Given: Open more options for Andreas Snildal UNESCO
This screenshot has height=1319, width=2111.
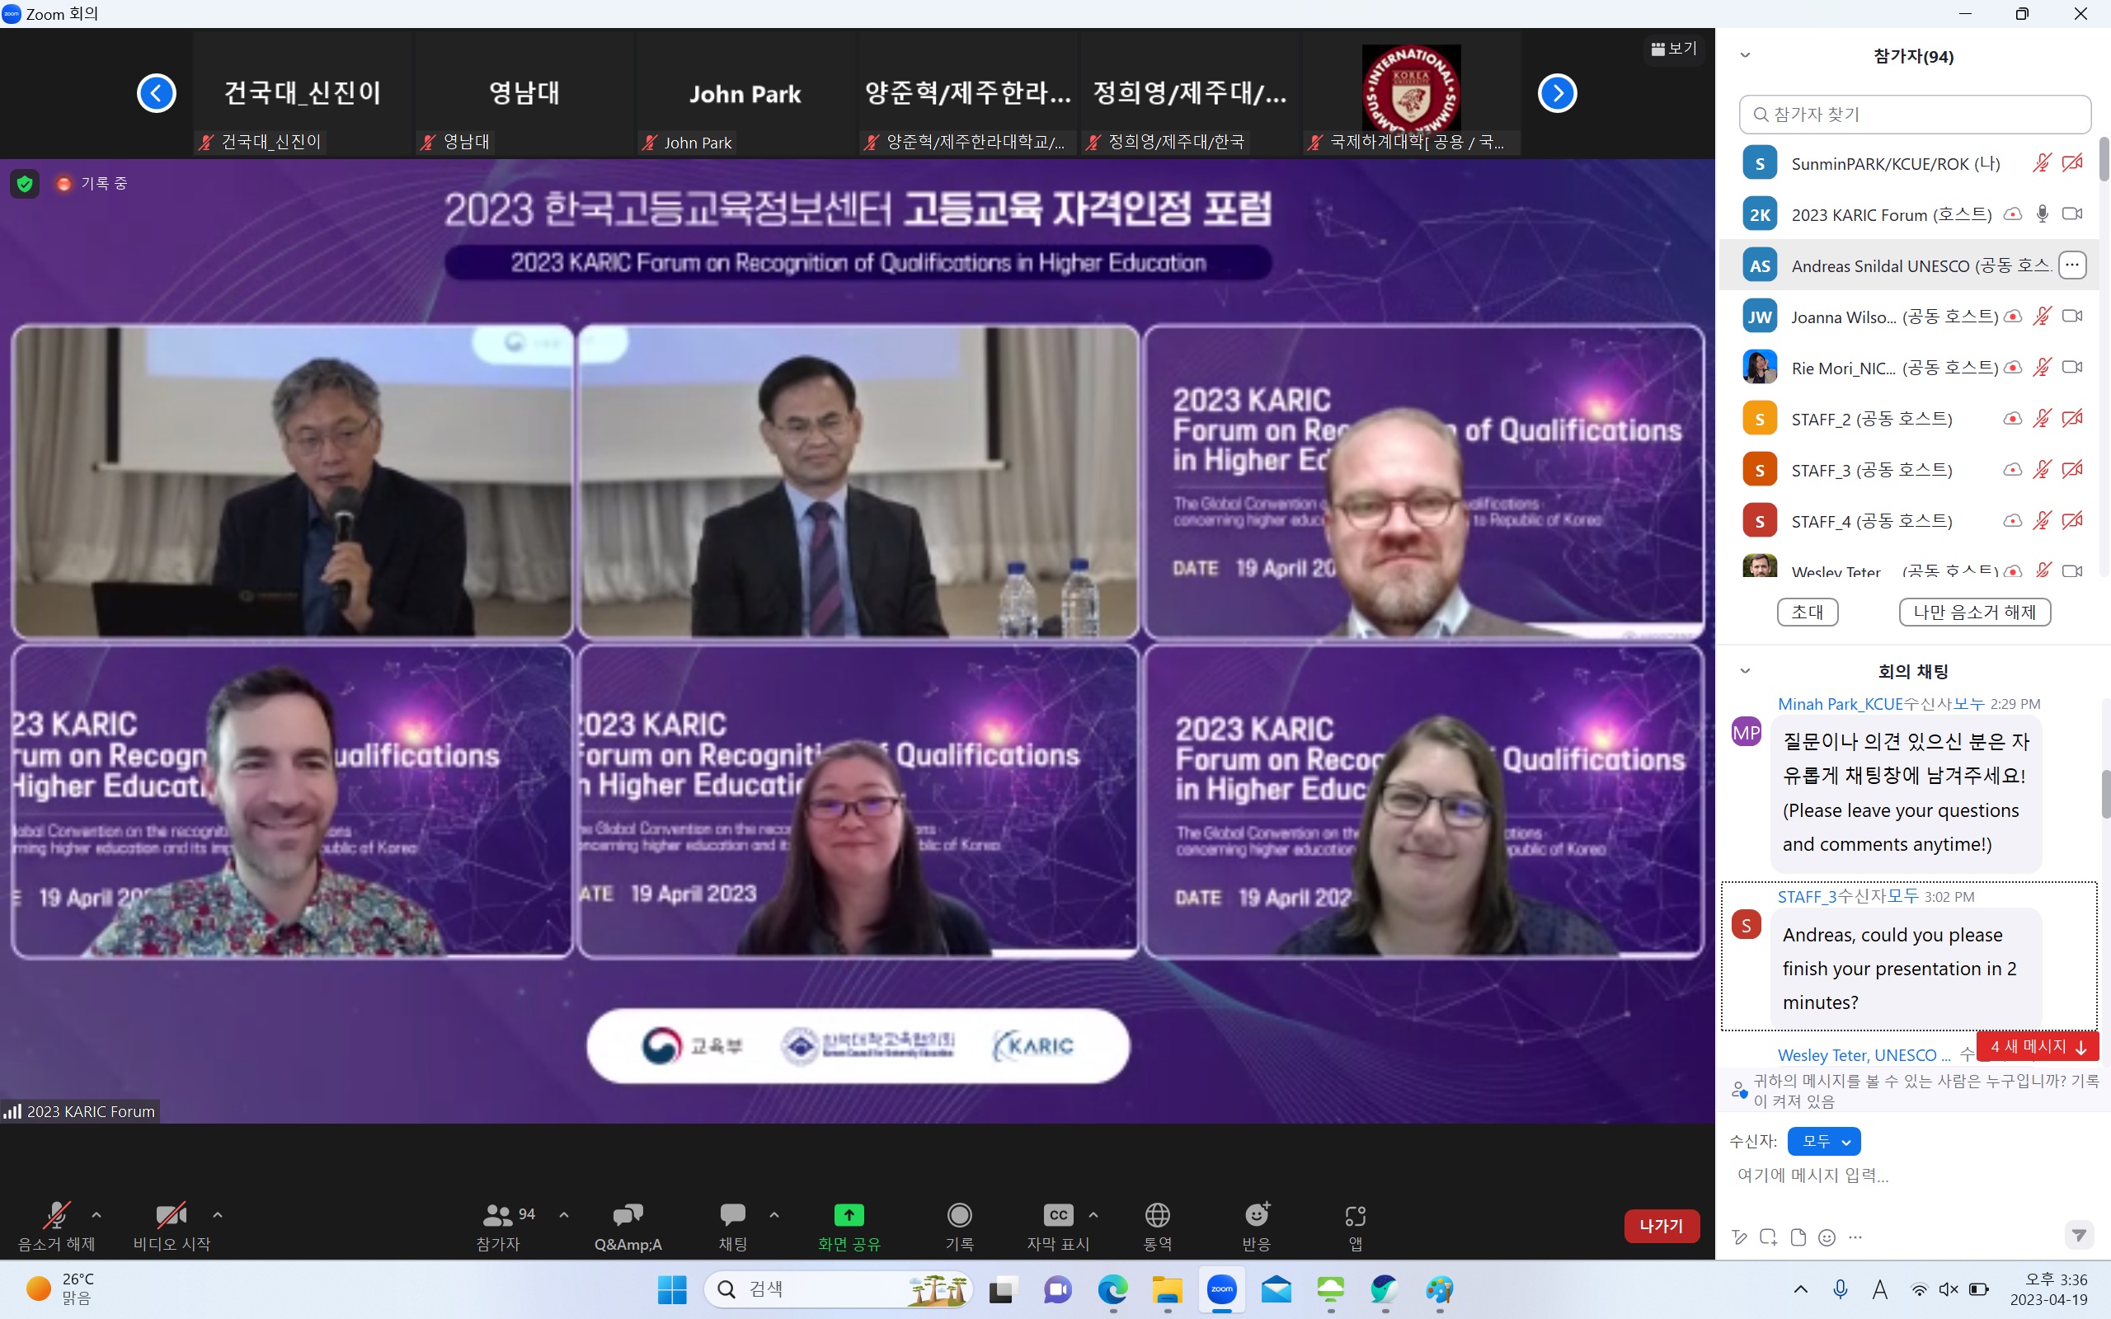Looking at the screenshot, I should (x=2072, y=265).
